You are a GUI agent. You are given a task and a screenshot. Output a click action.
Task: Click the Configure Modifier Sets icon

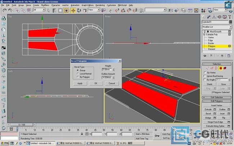(229, 56)
